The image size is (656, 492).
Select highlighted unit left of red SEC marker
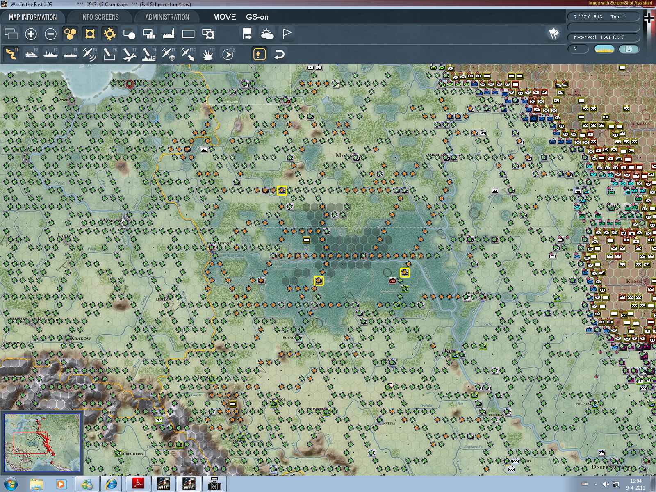coord(319,280)
